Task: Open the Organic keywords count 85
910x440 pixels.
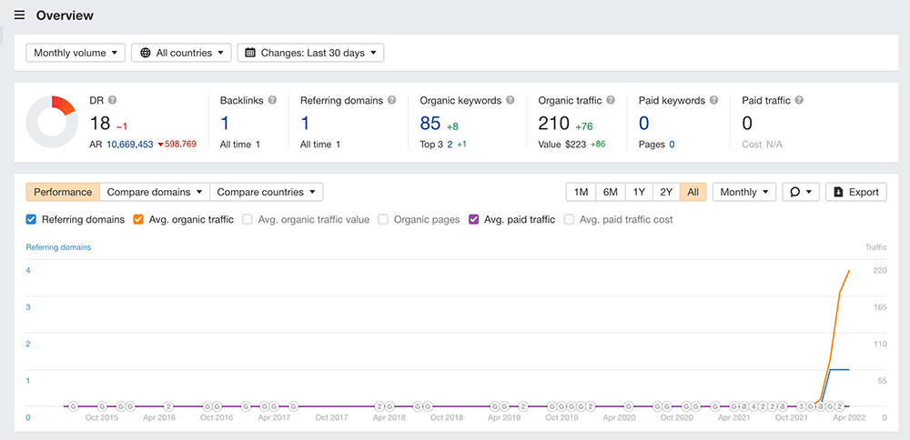Action: 430,124
